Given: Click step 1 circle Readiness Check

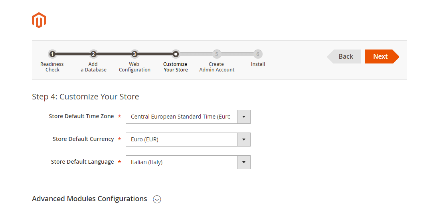Looking at the screenshot, I should pos(52,54).
